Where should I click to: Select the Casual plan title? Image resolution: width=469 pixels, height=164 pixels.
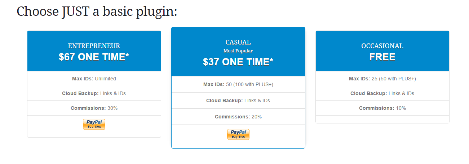[x=238, y=42]
